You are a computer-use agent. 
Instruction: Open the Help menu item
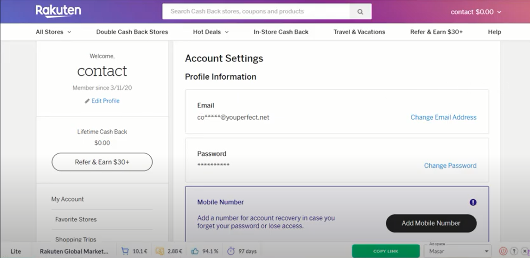tap(494, 32)
